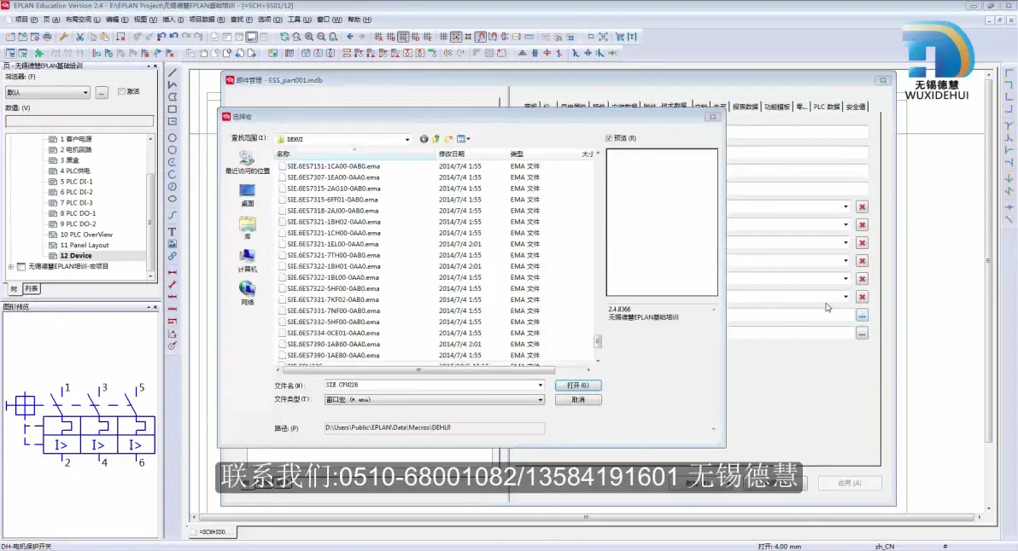Click the wrench settings icon in toolbar
This screenshot has height=551, width=1018.
tap(63, 37)
